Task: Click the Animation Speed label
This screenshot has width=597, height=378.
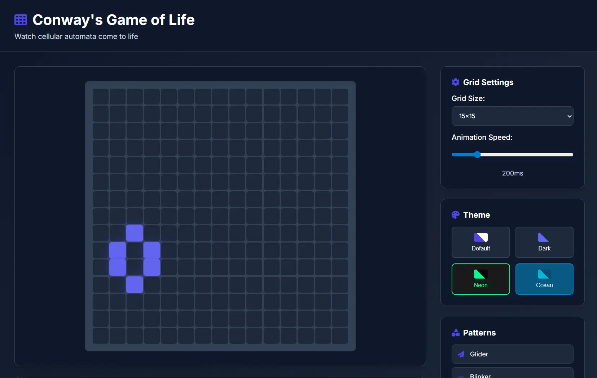Action: click(482, 137)
